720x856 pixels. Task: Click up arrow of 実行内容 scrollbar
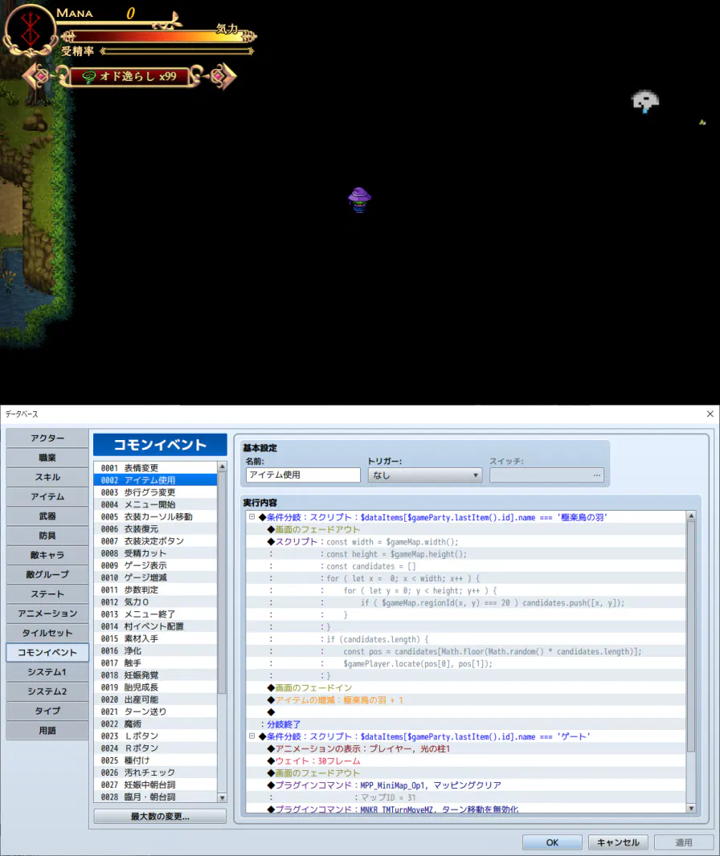click(691, 516)
